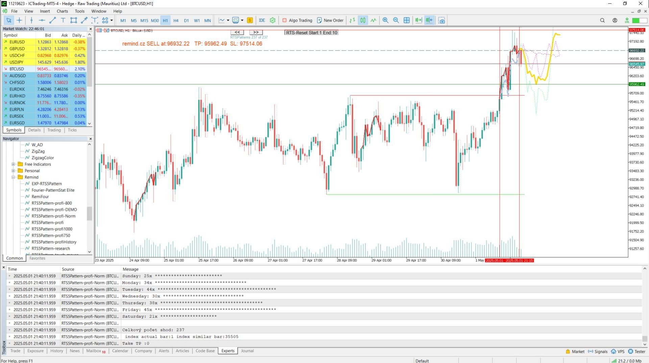Open the Charts menu
The image size is (649, 363).
(62, 11)
